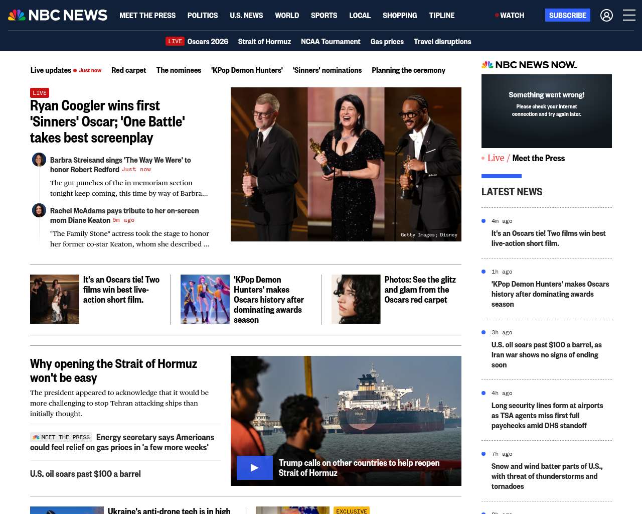Click Barbra Streisand post author avatar
This screenshot has height=514, width=642.
[x=39, y=160]
